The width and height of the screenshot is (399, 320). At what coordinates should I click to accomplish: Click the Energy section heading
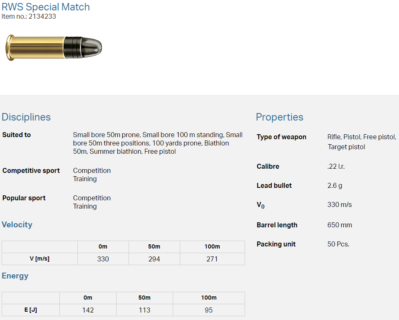[15, 276]
